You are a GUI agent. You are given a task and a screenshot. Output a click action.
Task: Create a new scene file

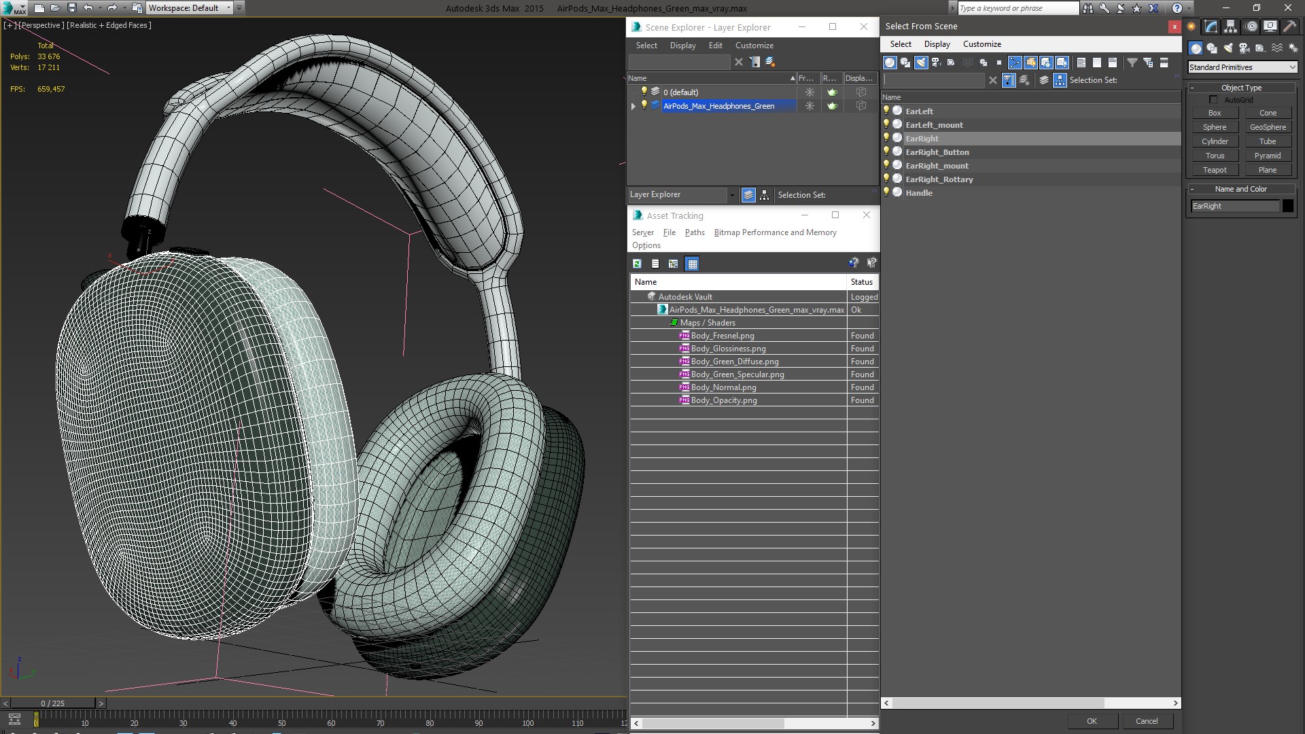(x=39, y=8)
